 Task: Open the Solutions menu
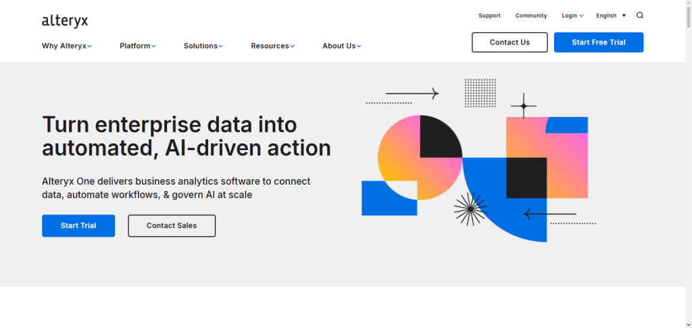(x=203, y=46)
